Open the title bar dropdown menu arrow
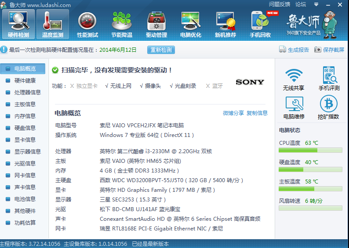349x248 pixels. point(316,4)
